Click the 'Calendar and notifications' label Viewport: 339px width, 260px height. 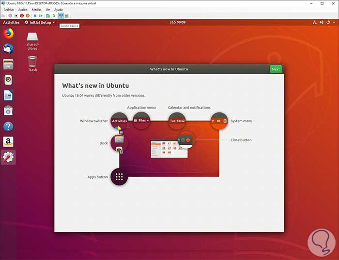click(189, 107)
